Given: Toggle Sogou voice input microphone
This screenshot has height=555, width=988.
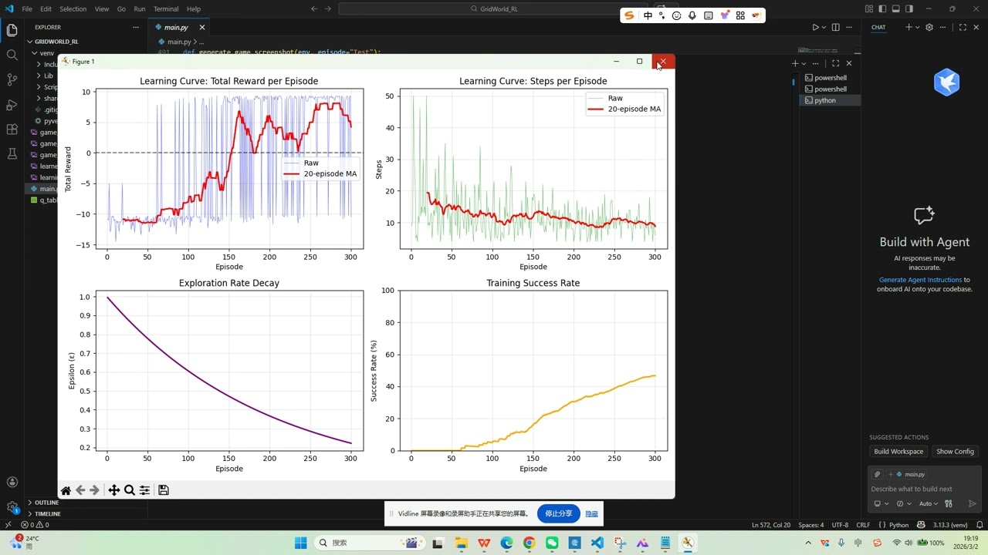Looking at the screenshot, I should click(x=692, y=15).
